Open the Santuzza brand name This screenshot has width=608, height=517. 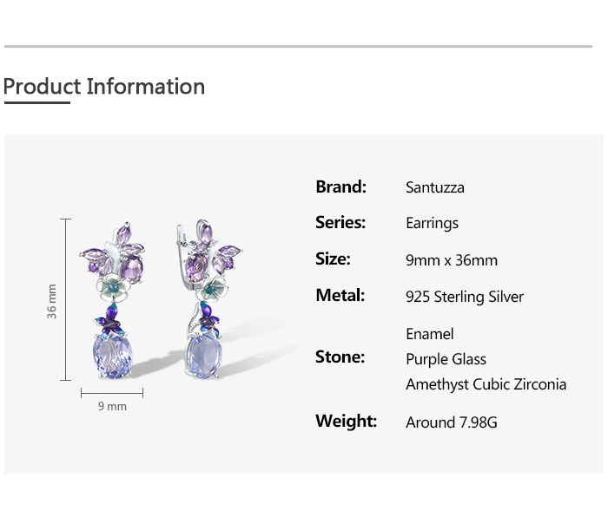click(x=434, y=187)
